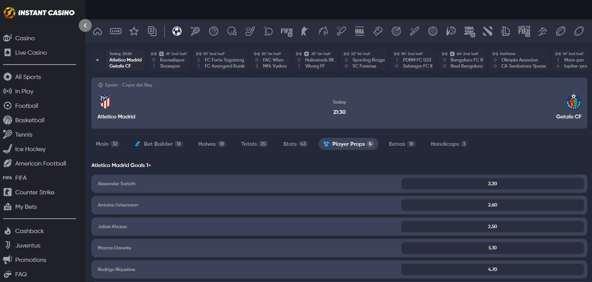Open Kocaelispor vs Sivasspor live match
Image resolution: width=592 pixels, height=282 pixels.
coord(168,60)
